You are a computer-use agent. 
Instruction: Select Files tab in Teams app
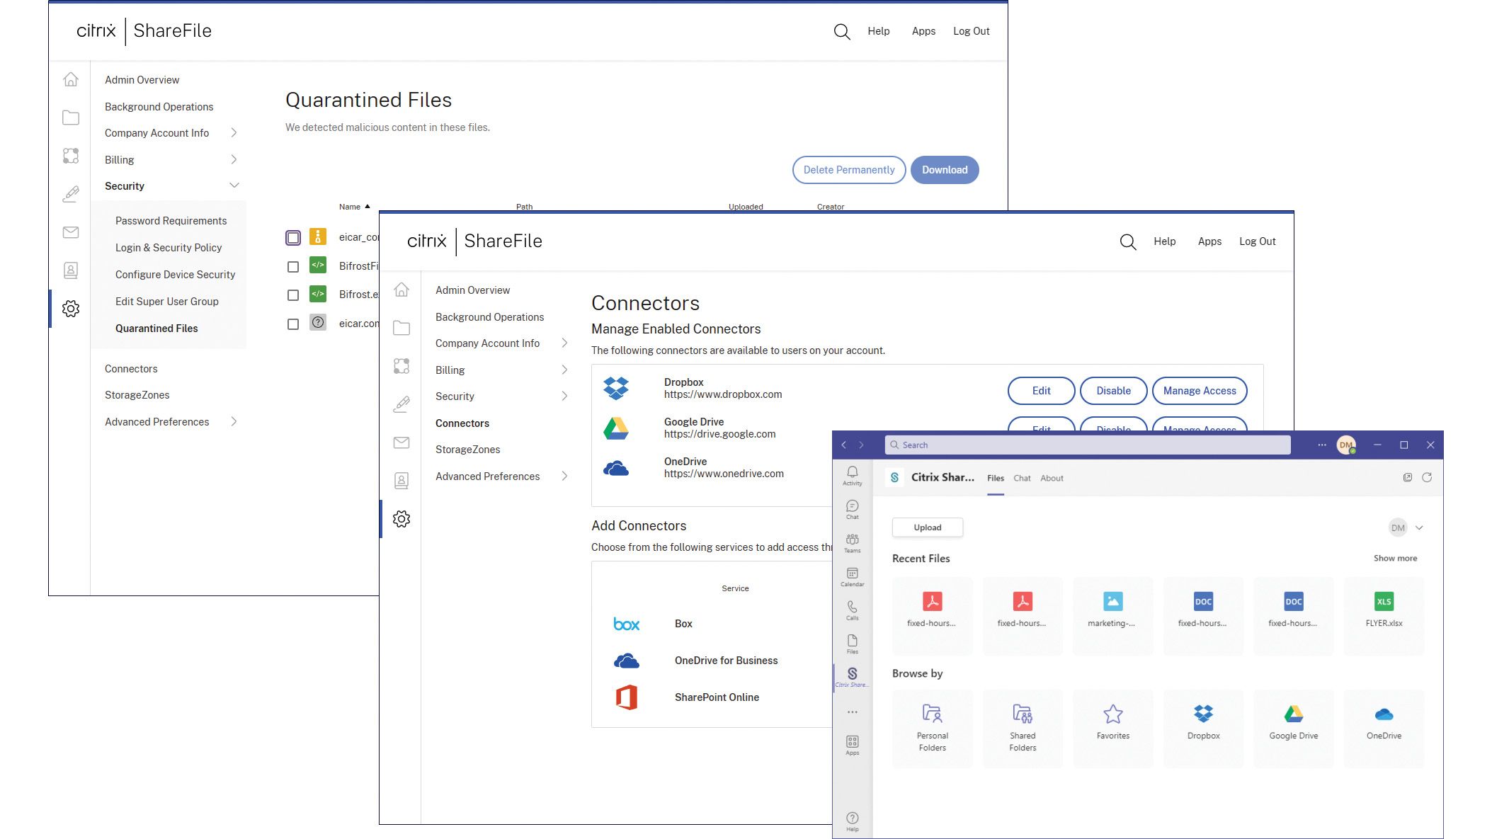point(996,478)
